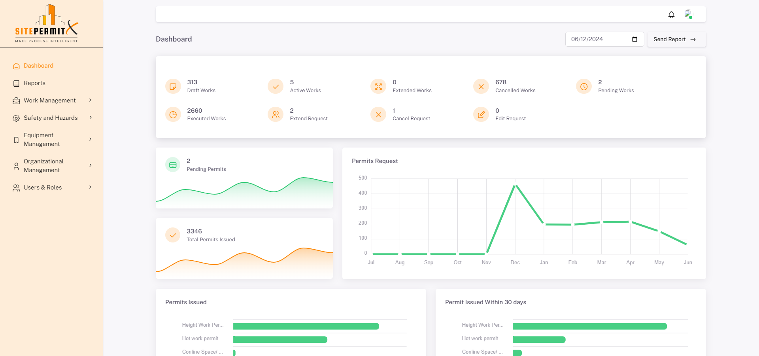Go to Dashboard in sidebar
759x356 pixels.
click(x=38, y=66)
